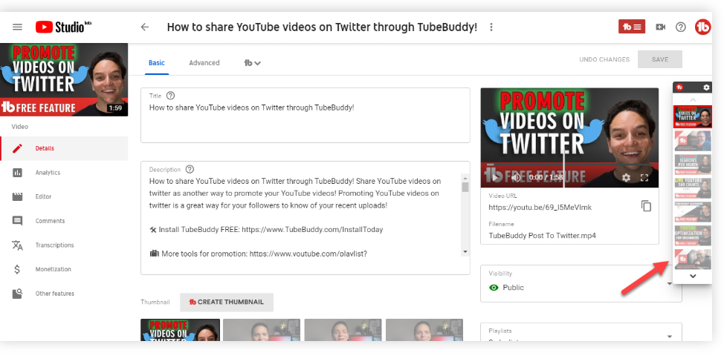The width and height of the screenshot is (724, 364).
Task: Open TubeBuddy side panel settings gear
Action: click(x=706, y=87)
